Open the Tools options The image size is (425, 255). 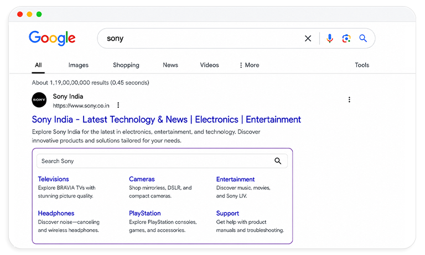pos(362,65)
